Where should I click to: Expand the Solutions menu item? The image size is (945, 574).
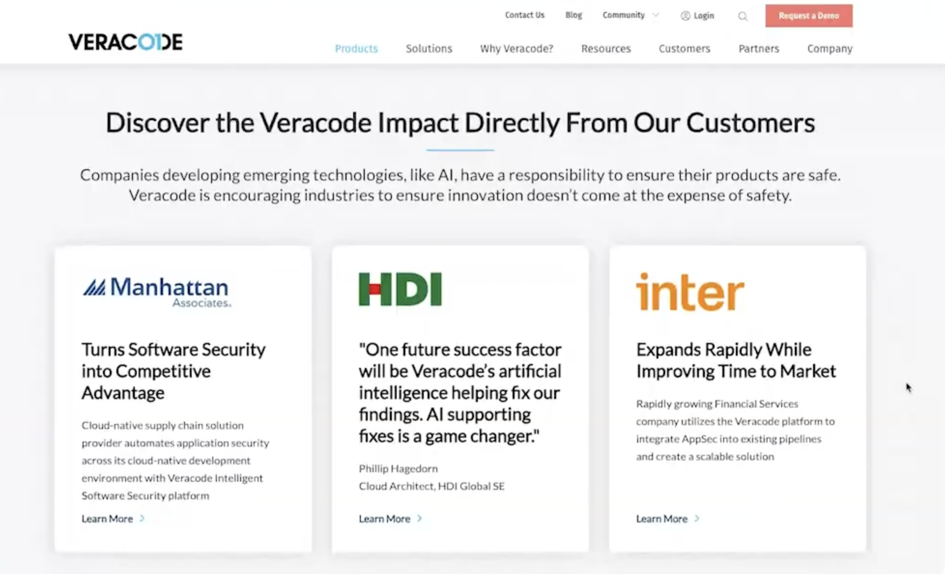[428, 49]
